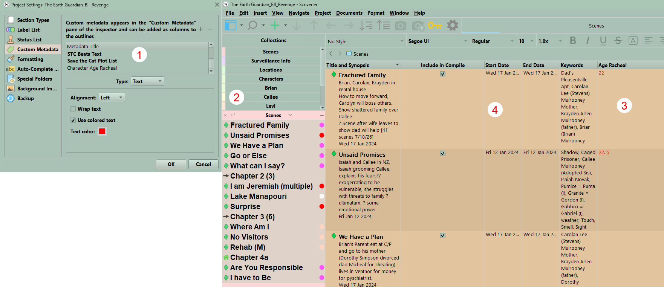
Task: Go back in editor history
Action: tap(331, 54)
